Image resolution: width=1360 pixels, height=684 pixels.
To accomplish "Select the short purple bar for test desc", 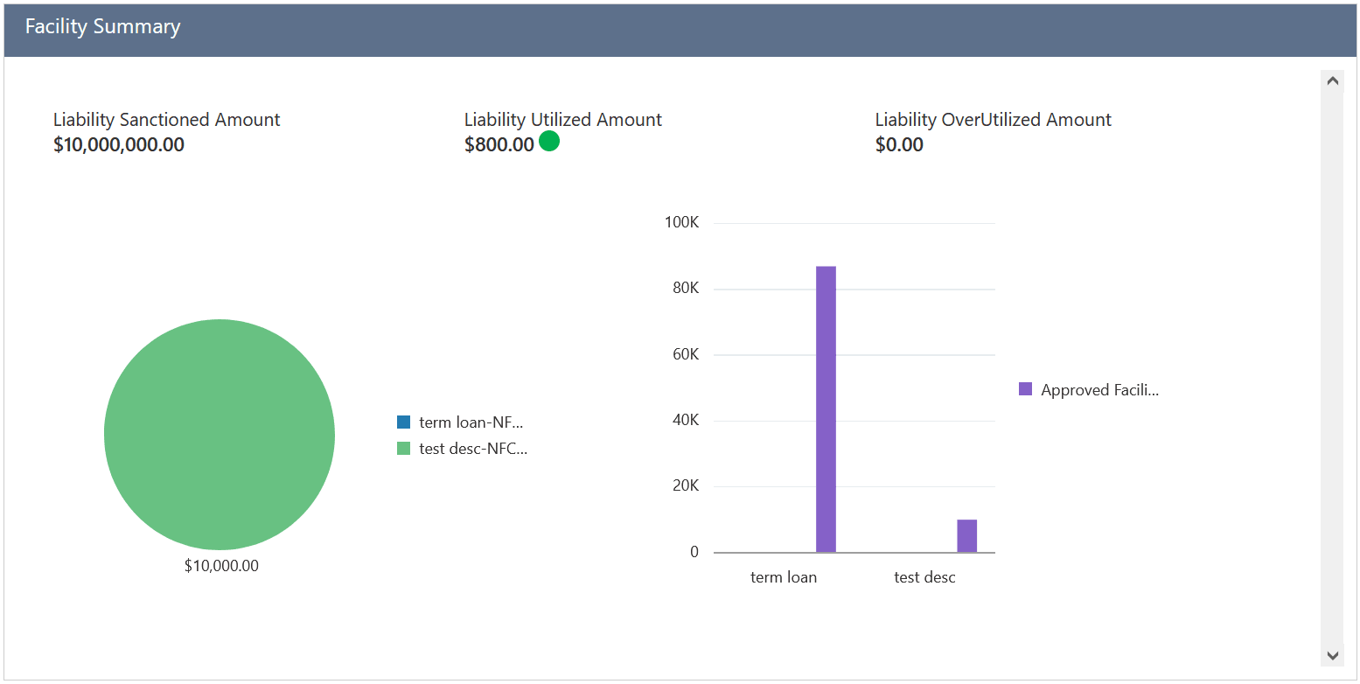I will pyautogui.click(x=966, y=535).
